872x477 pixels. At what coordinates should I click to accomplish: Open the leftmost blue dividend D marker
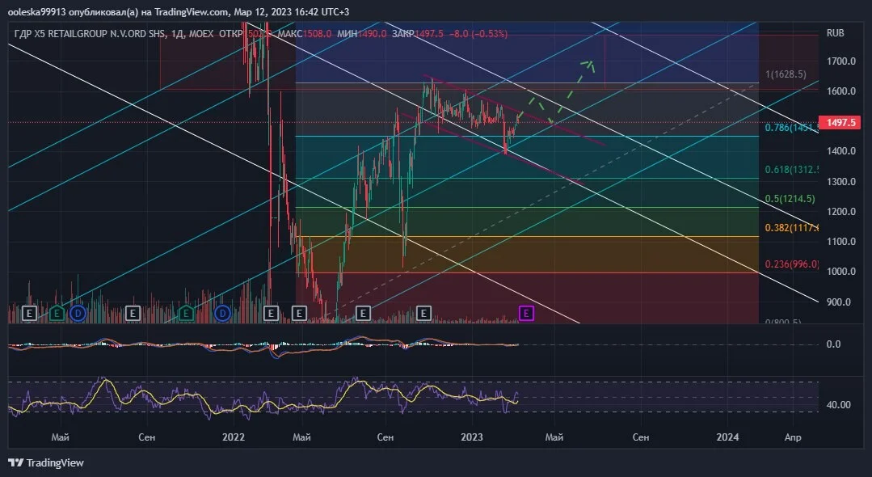tap(78, 314)
